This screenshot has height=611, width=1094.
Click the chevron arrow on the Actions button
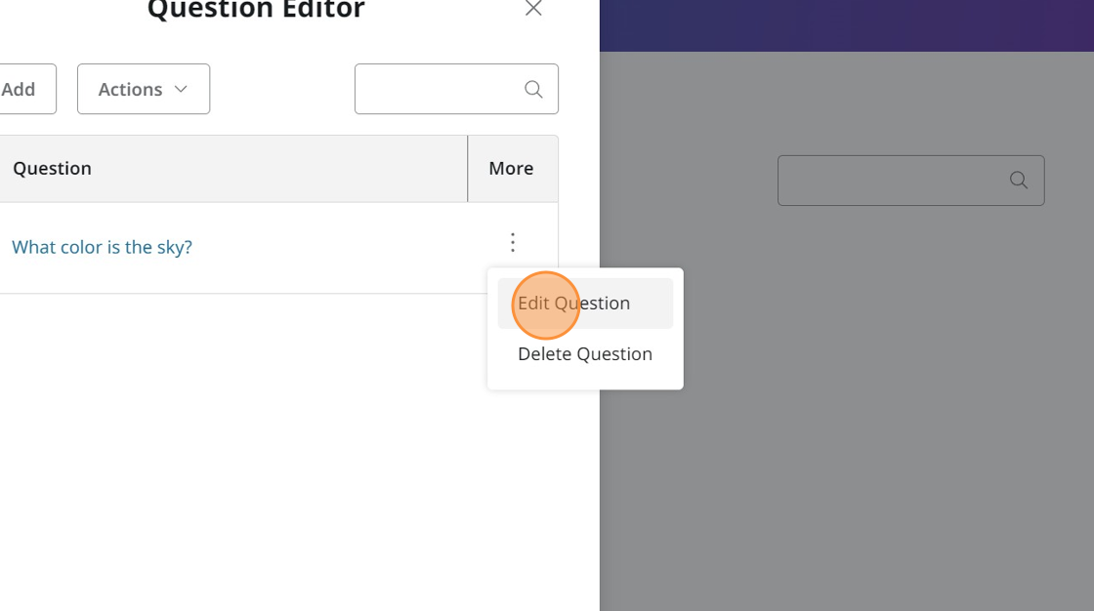(x=181, y=89)
